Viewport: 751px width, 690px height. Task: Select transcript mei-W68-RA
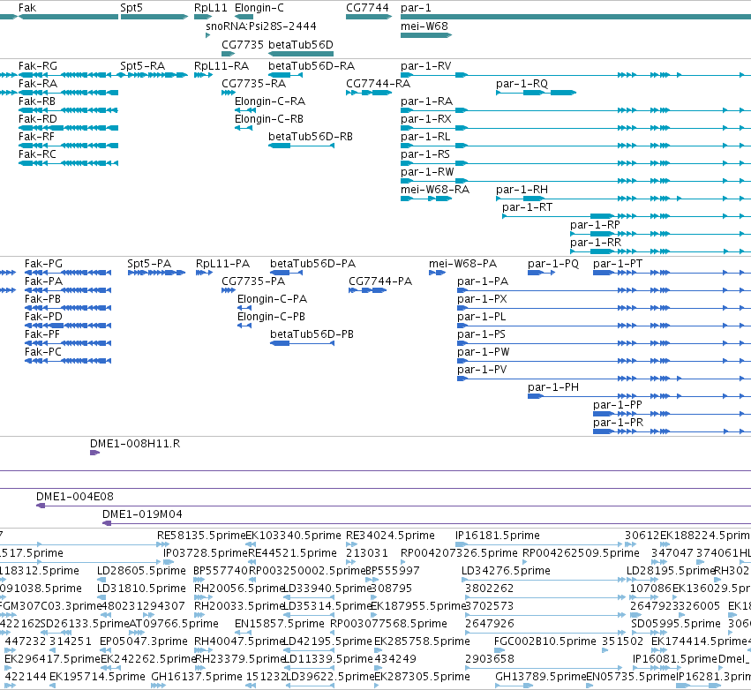click(435, 190)
